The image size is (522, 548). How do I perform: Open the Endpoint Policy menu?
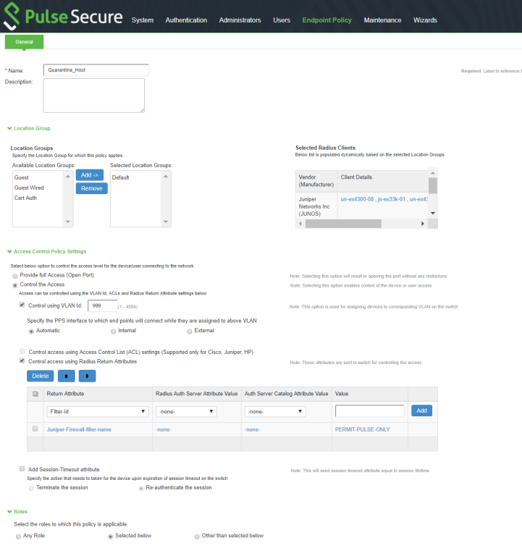[327, 20]
